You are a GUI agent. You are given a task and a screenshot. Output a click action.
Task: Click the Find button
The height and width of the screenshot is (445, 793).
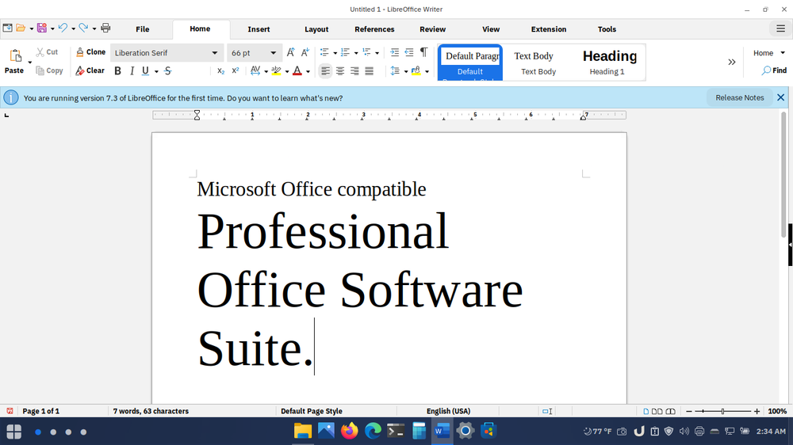774,70
